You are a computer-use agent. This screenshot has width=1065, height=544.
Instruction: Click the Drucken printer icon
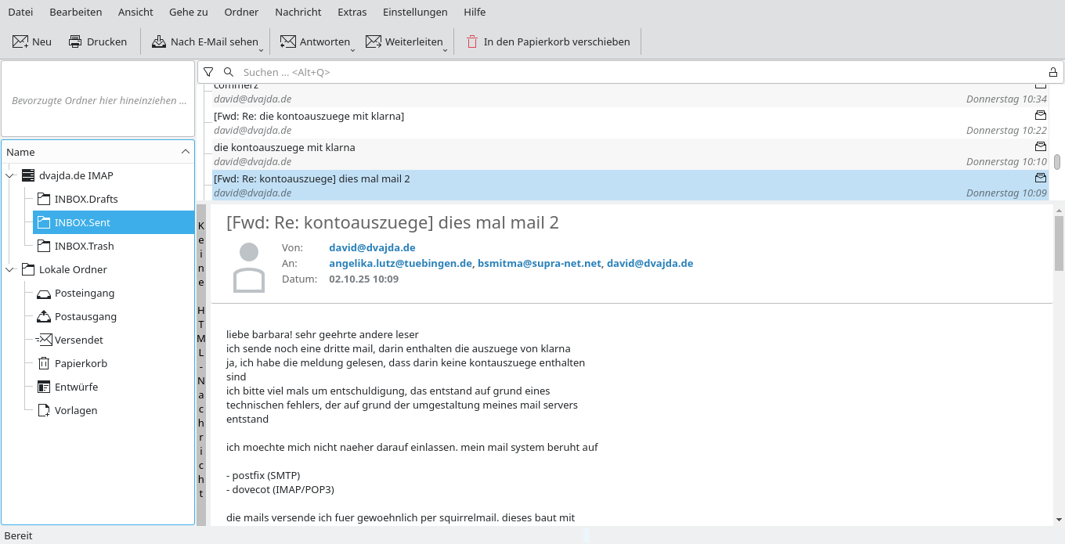coord(75,41)
